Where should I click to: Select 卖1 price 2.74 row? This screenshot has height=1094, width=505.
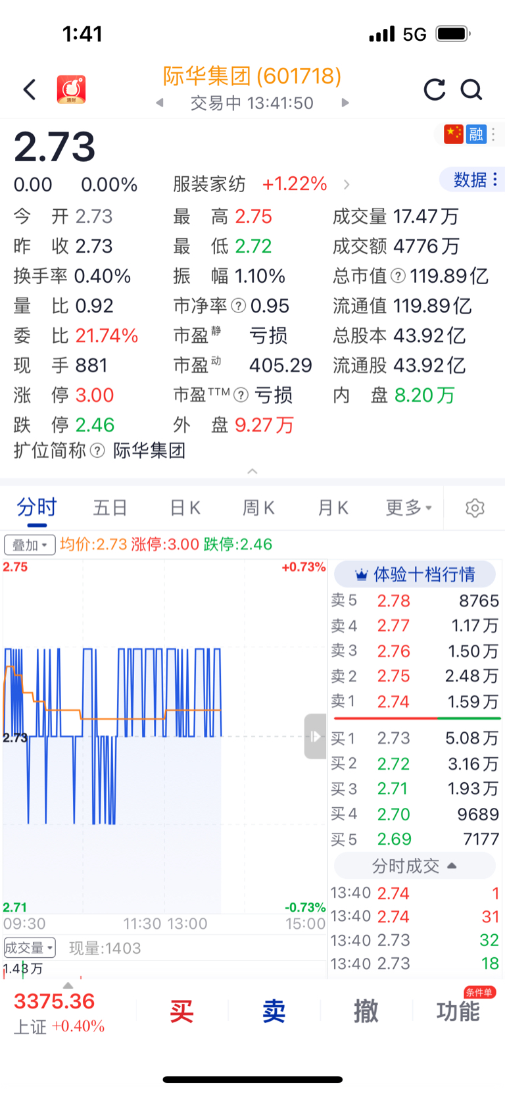[415, 702]
